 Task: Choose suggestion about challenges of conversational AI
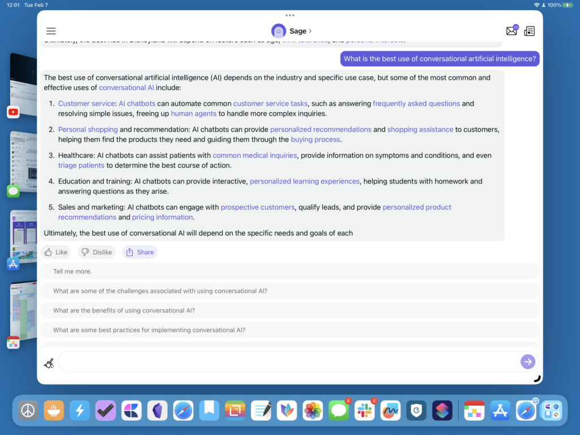[x=289, y=291]
